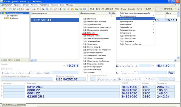Click the КТС toolbar button
Viewport: 181px width, 107px height.
coord(117,9)
